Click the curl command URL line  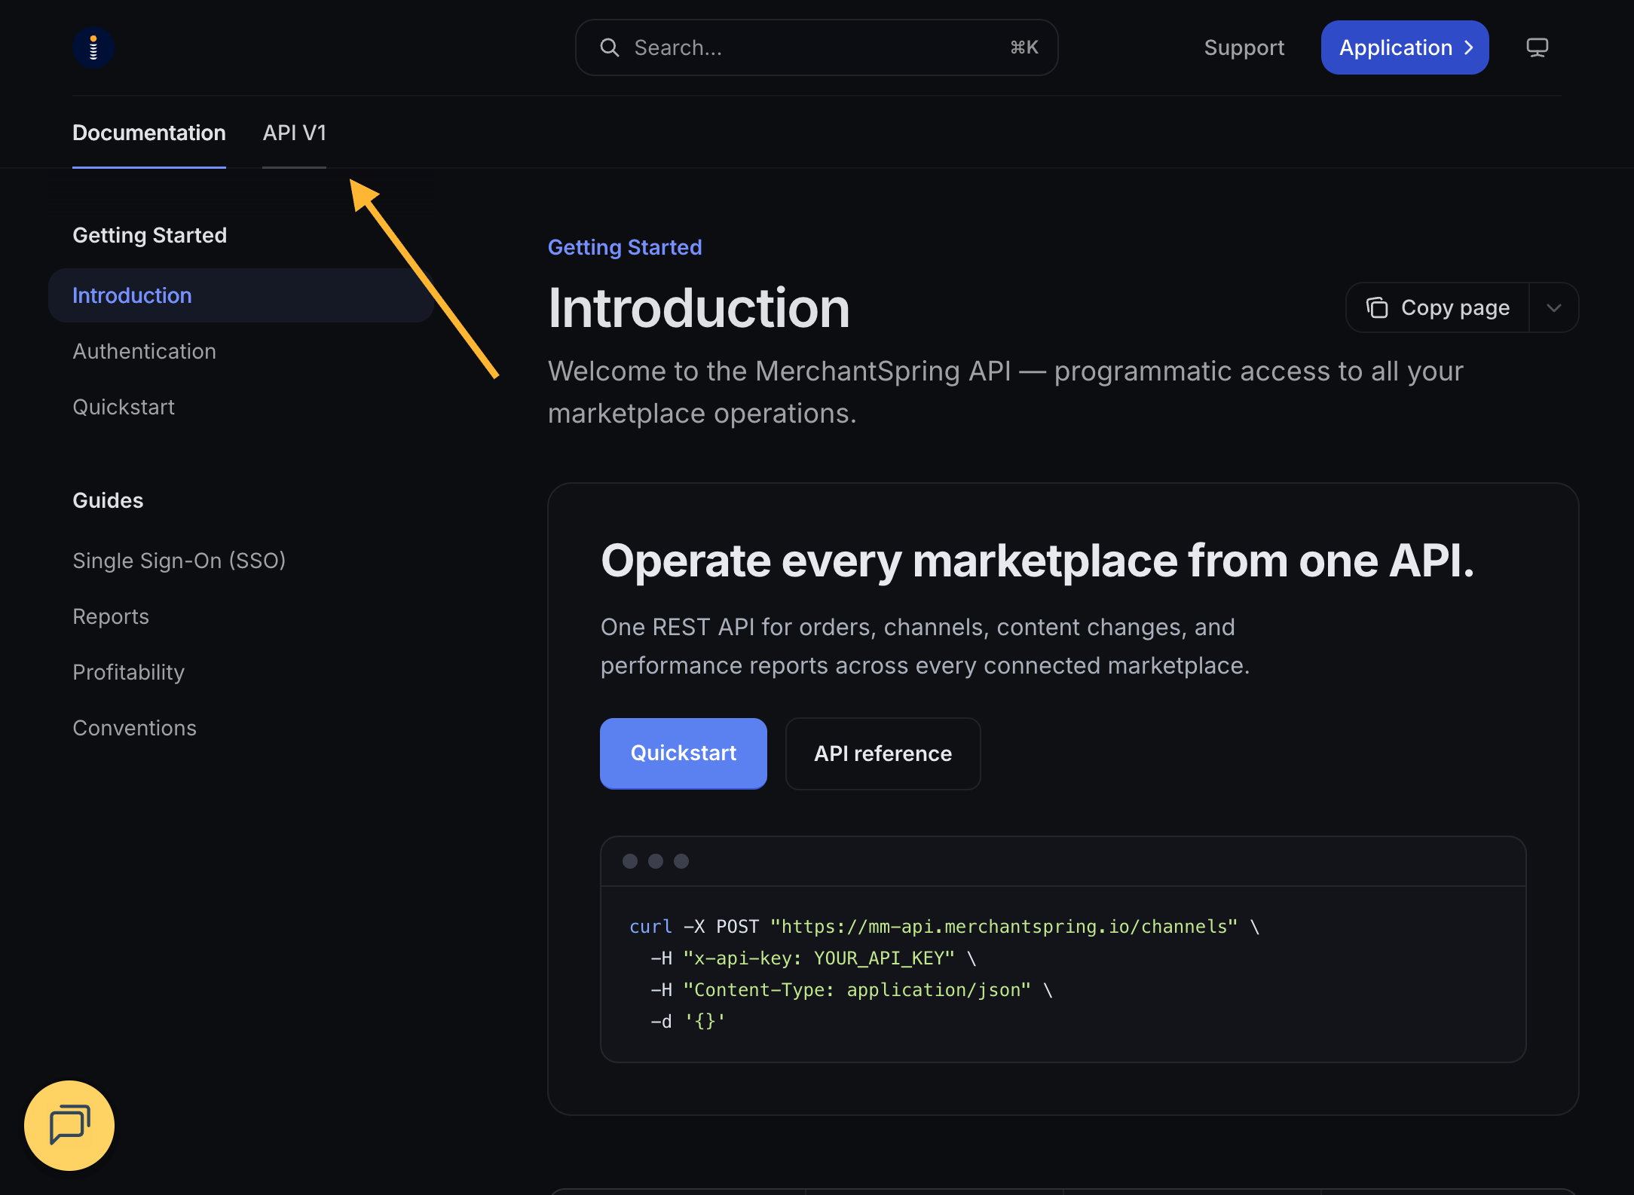(944, 927)
